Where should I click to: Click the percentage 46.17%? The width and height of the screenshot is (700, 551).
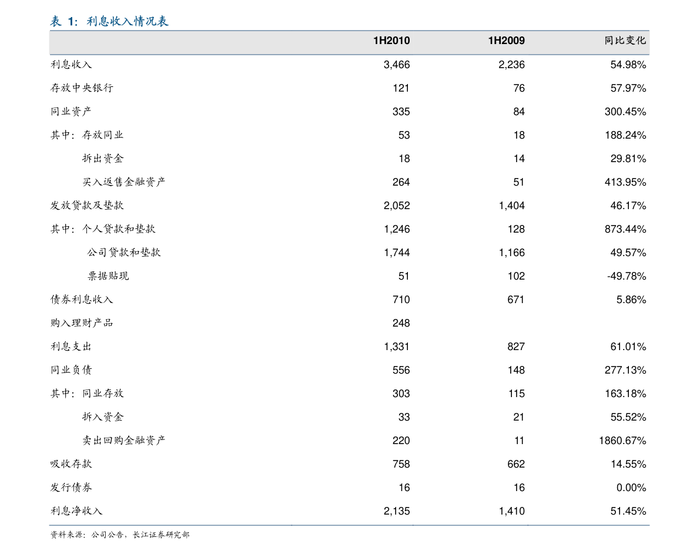click(x=628, y=206)
